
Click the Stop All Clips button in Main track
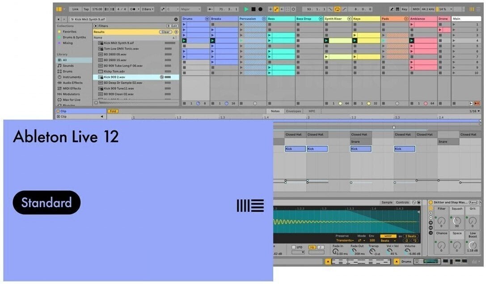pos(454,104)
